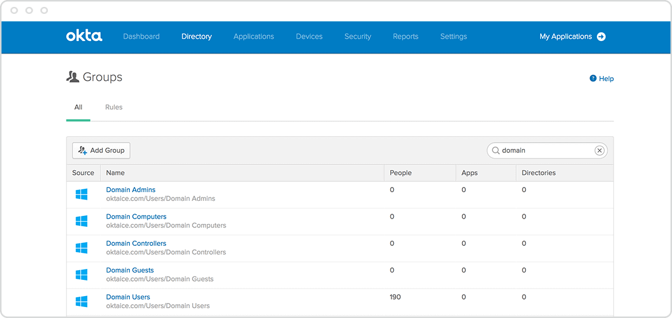Click the Windows icon beside Domain Users

click(x=81, y=301)
